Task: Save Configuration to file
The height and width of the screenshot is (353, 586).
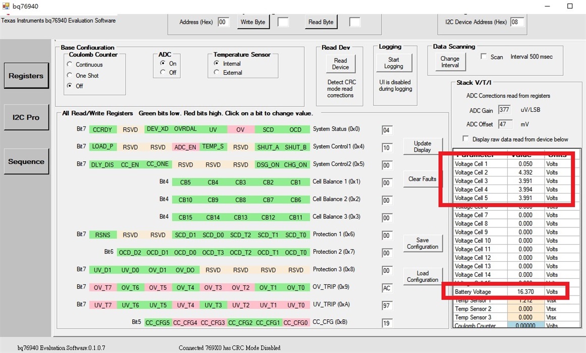Action: [422, 243]
